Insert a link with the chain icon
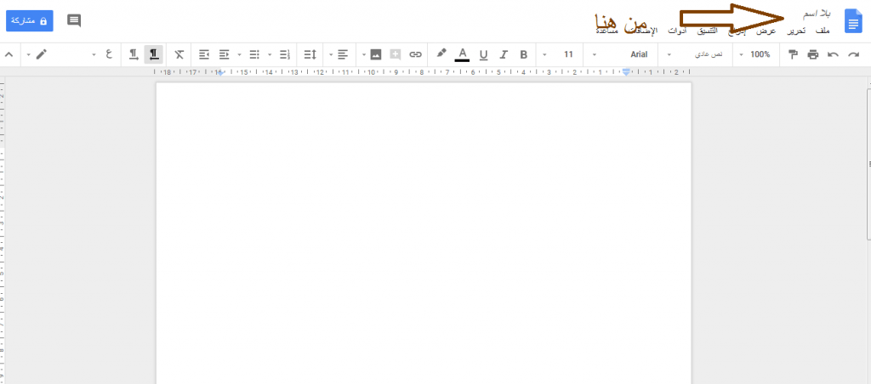Image resolution: width=871 pixels, height=384 pixels. 415,54
